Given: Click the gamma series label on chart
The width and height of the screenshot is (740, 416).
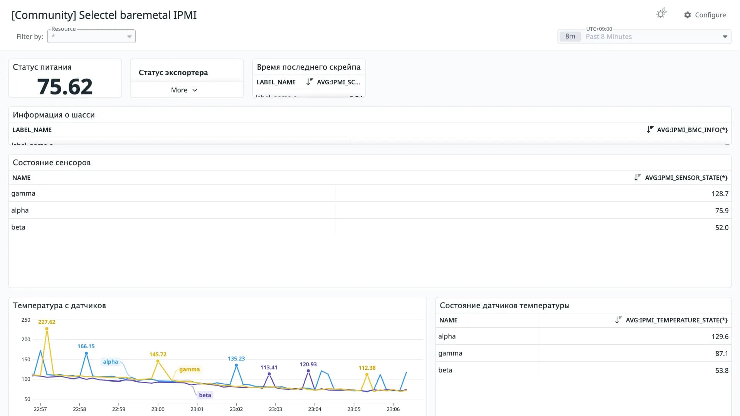Looking at the screenshot, I should pos(189,369).
